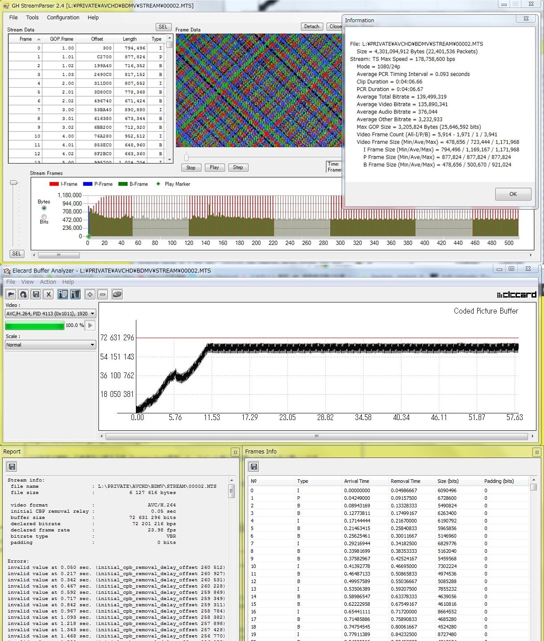Toggle the report info panel toolbar button

pos(63,294)
